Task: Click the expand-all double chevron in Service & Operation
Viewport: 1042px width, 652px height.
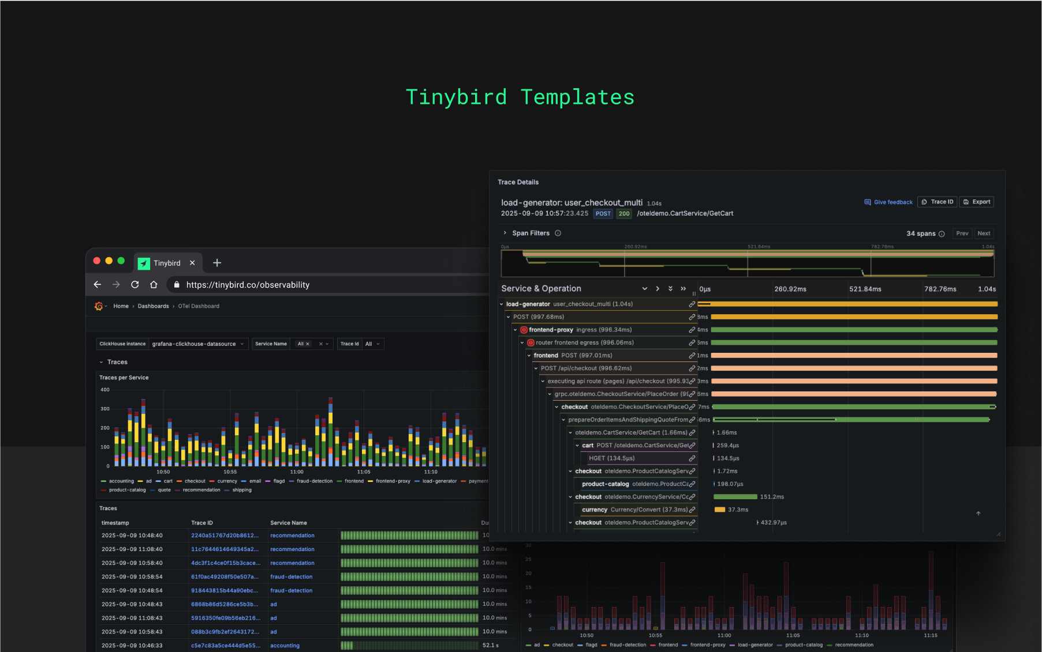Action: coord(670,288)
